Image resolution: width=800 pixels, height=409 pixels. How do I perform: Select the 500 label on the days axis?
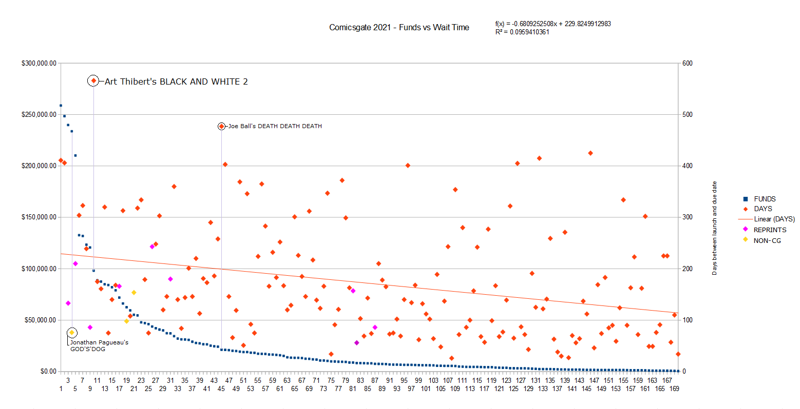pos(687,114)
